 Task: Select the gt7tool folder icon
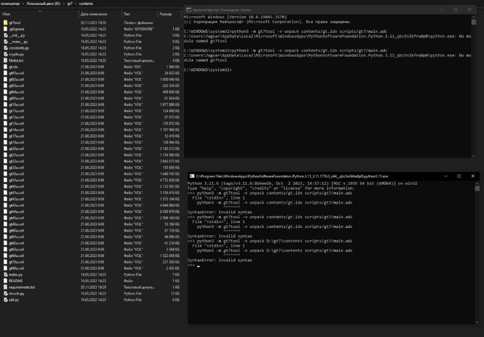pos(5,23)
